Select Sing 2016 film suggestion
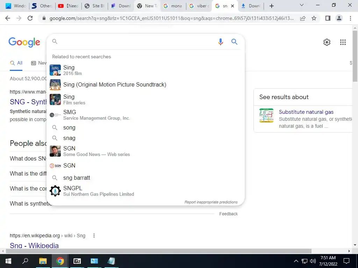The height and width of the screenshot is (268, 358). point(145,70)
